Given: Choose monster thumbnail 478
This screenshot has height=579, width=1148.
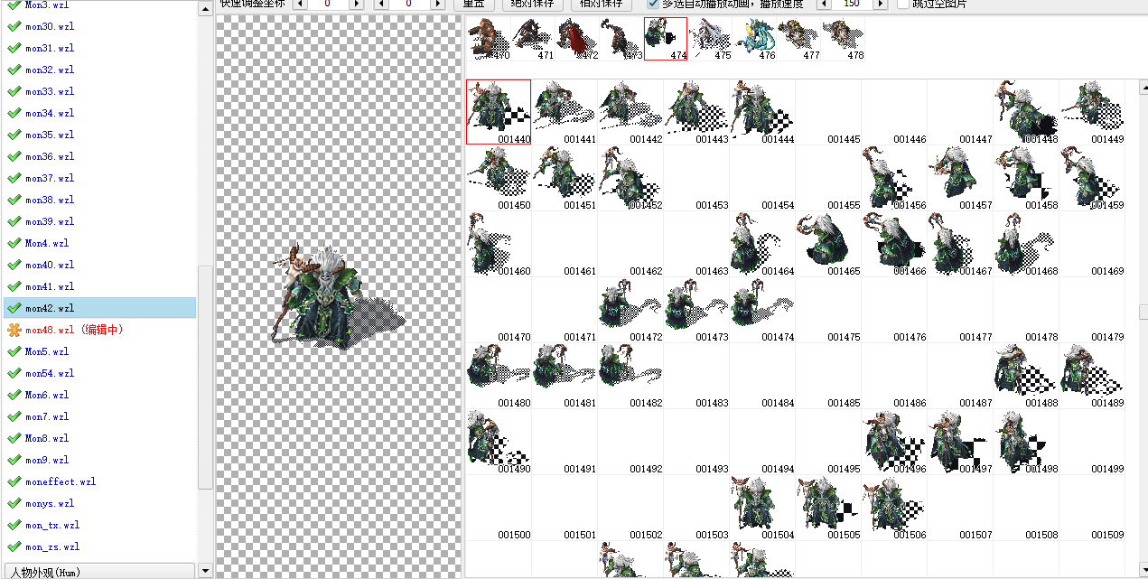Looking at the screenshot, I should [x=844, y=39].
